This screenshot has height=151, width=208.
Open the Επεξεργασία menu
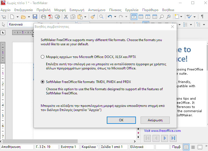24,10
